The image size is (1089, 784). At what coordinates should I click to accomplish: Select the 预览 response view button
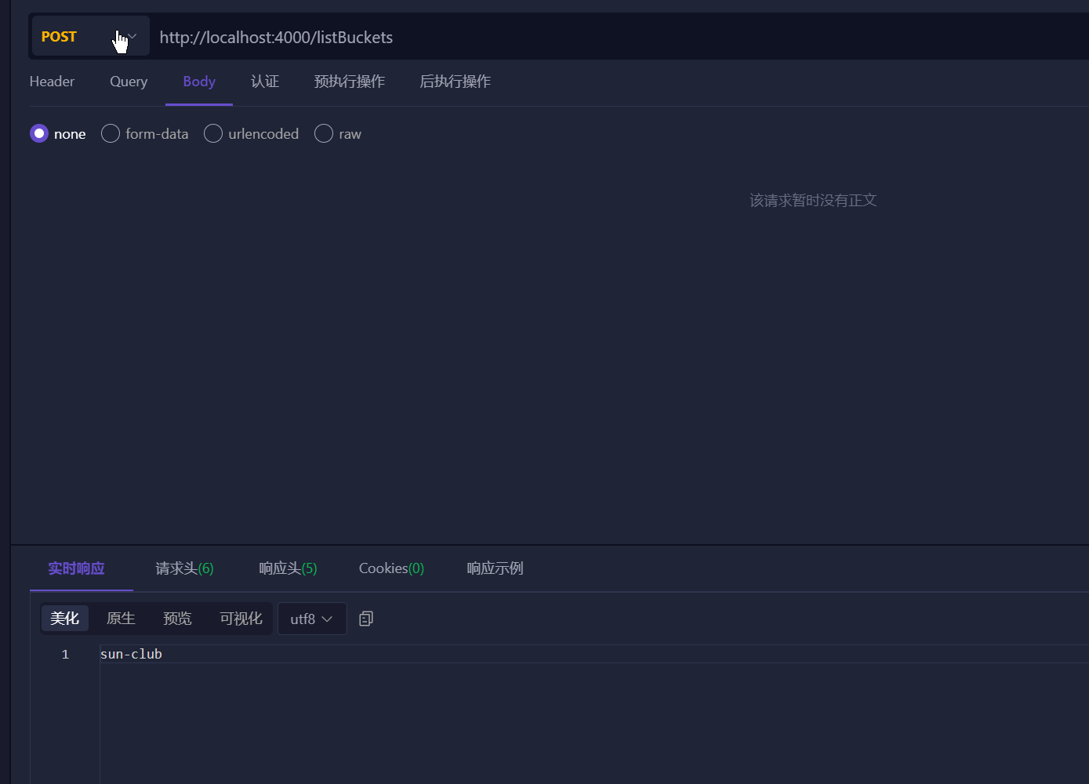[x=177, y=619]
